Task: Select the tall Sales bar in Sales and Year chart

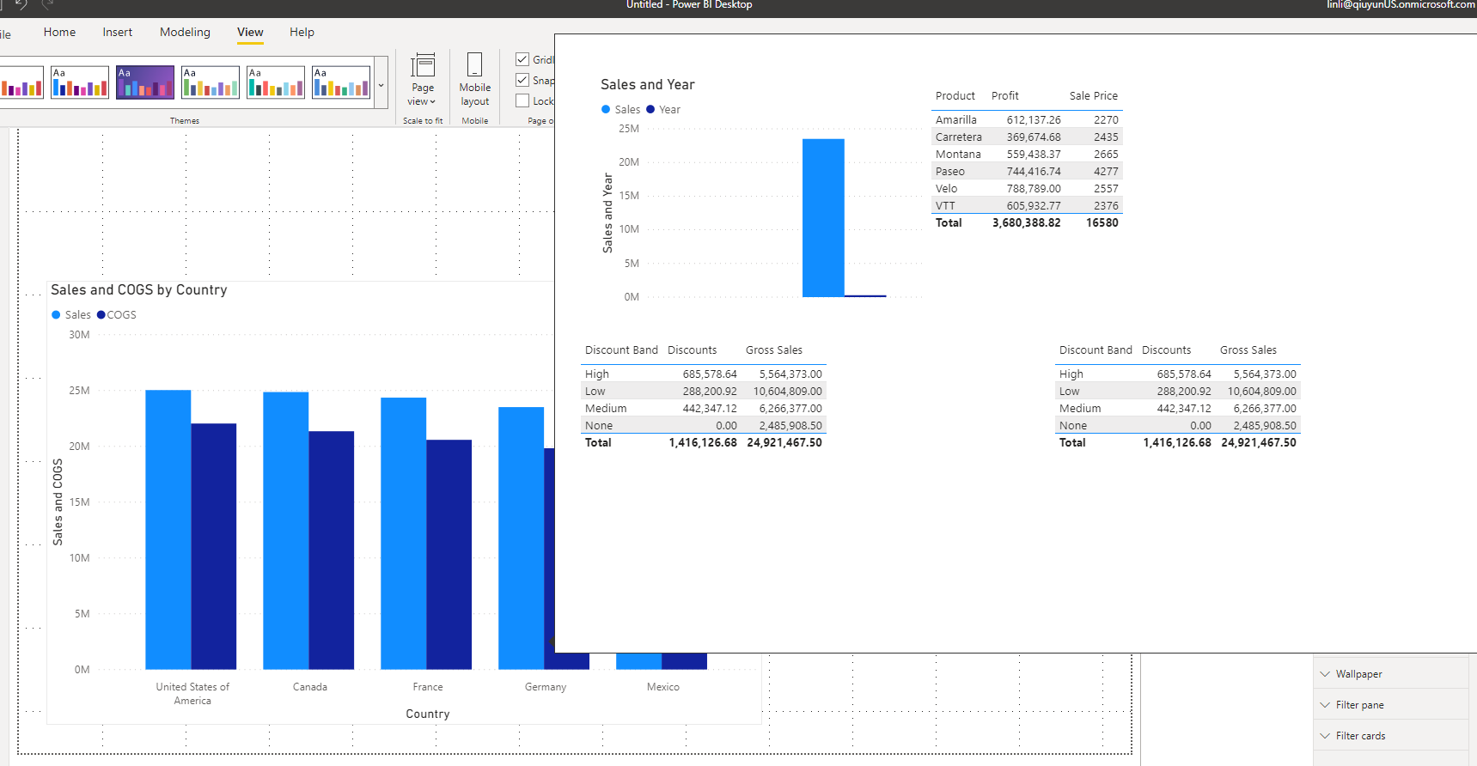Action: tap(823, 218)
